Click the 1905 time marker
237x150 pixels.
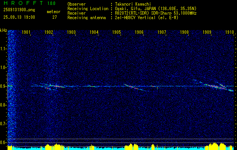tap(117, 32)
